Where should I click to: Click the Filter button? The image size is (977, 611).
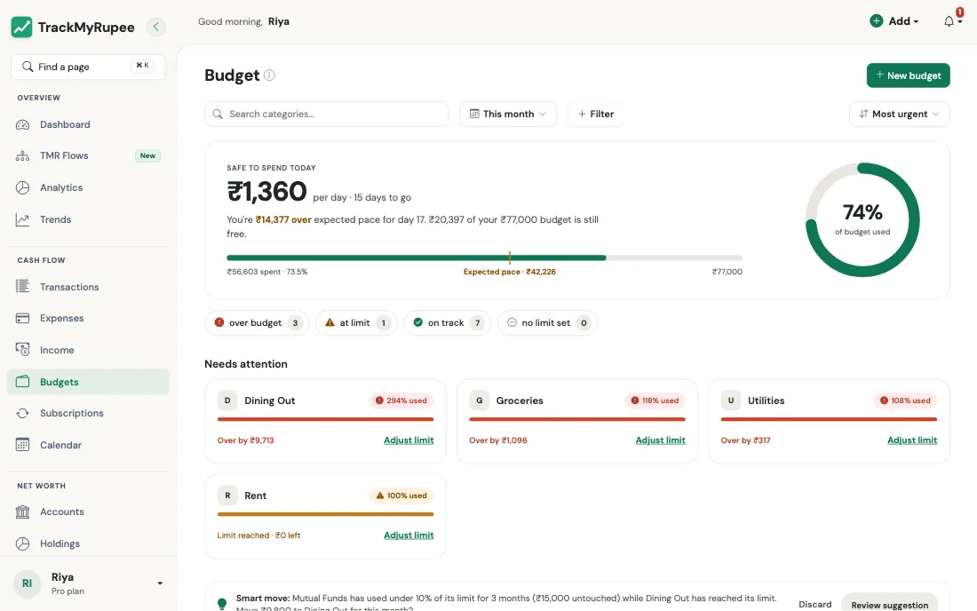click(596, 114)
